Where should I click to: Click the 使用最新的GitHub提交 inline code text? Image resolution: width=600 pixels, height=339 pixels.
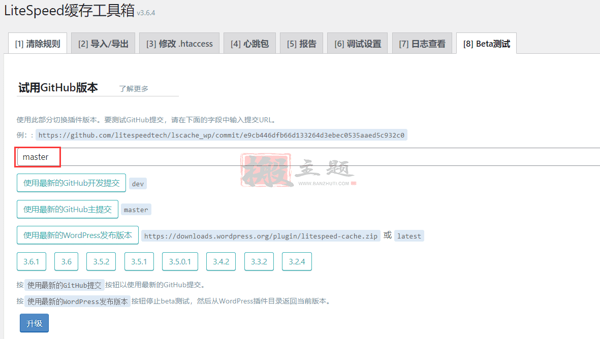tap(65, 285)
